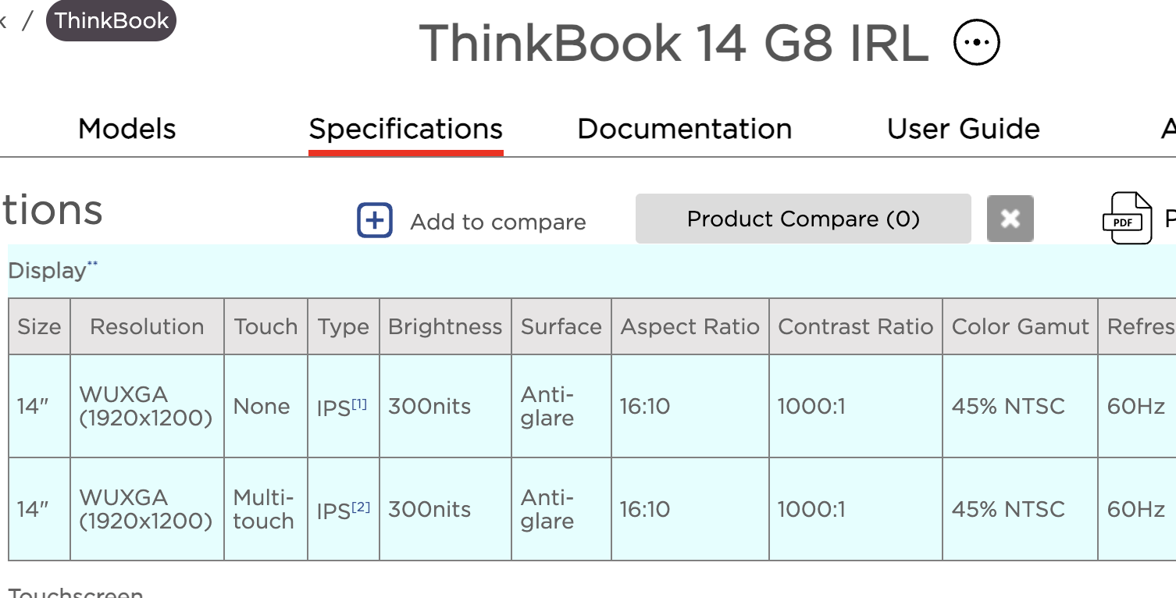Open the Product Compare (0) button
This screenshot has height=598, width=1176.
tap(804, 219)
